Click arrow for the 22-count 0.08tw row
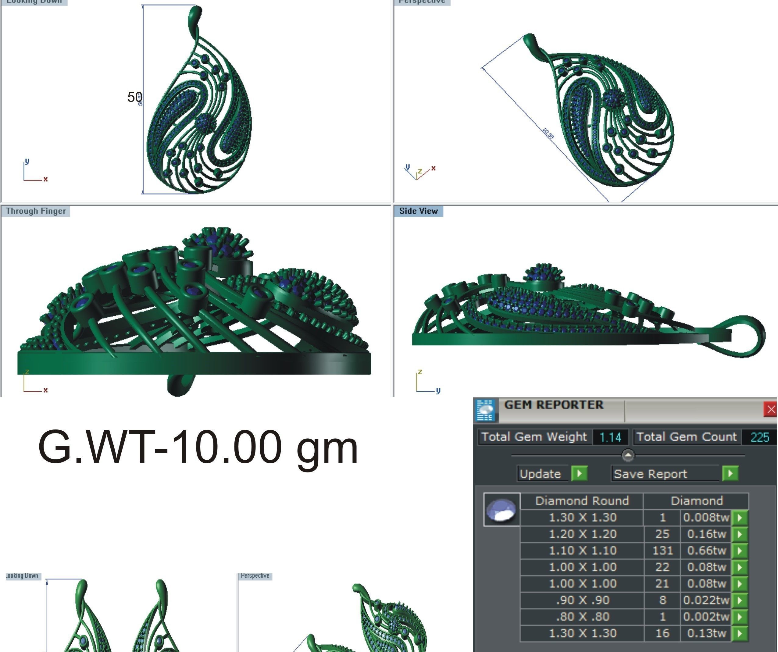The width and height of the screenshot is (778, 652). pyautogui.click(x=740, y=567)
